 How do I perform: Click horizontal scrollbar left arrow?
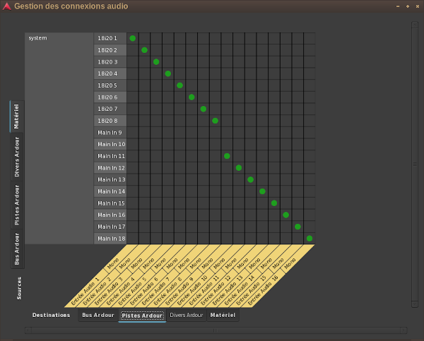(28, 330)
